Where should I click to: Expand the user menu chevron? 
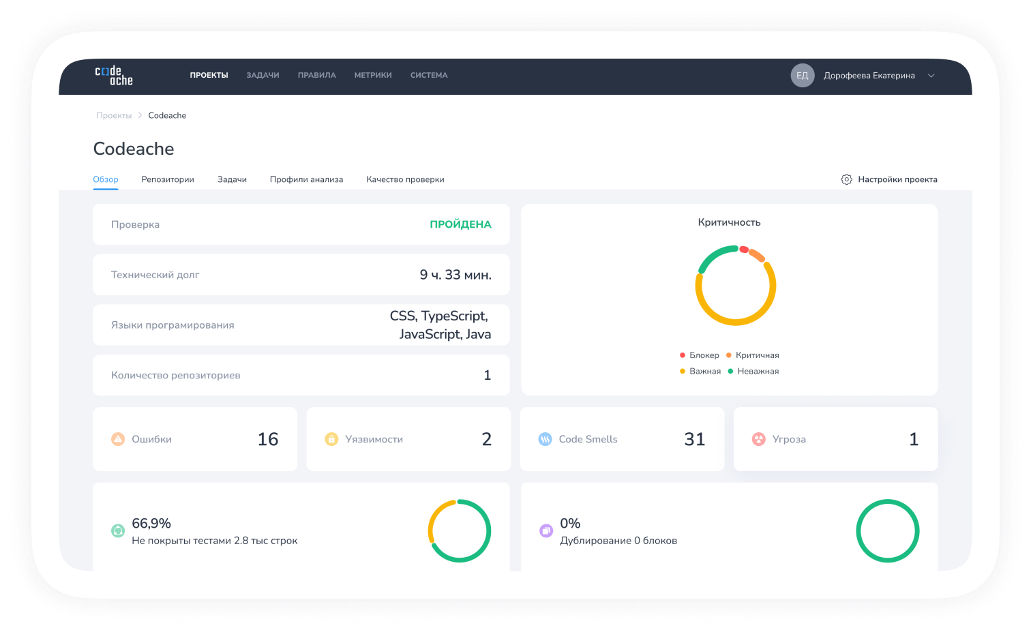(931, 76)
